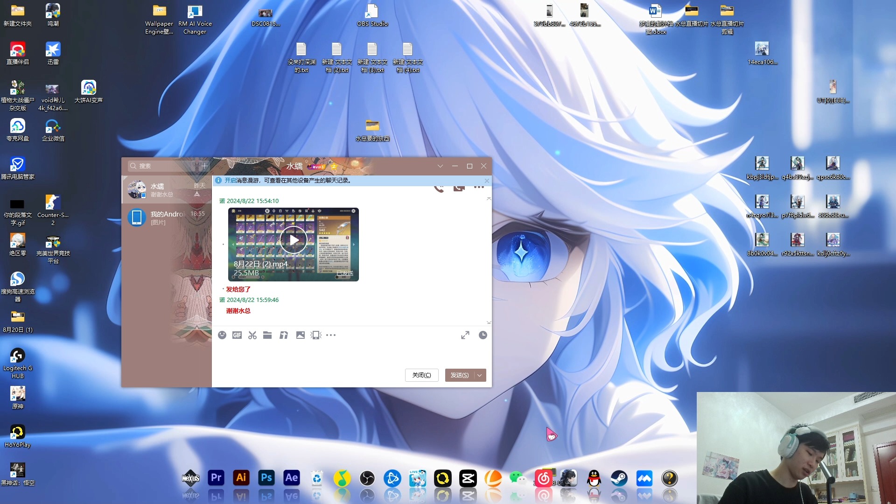Open the emoji picker in chat toolbar

(222, 335)
